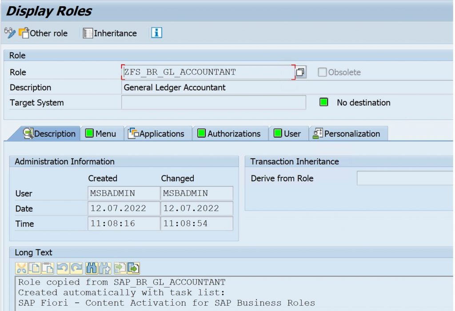Click the Load local file icon
Screen dimensions: 455x311
(120, 268)
